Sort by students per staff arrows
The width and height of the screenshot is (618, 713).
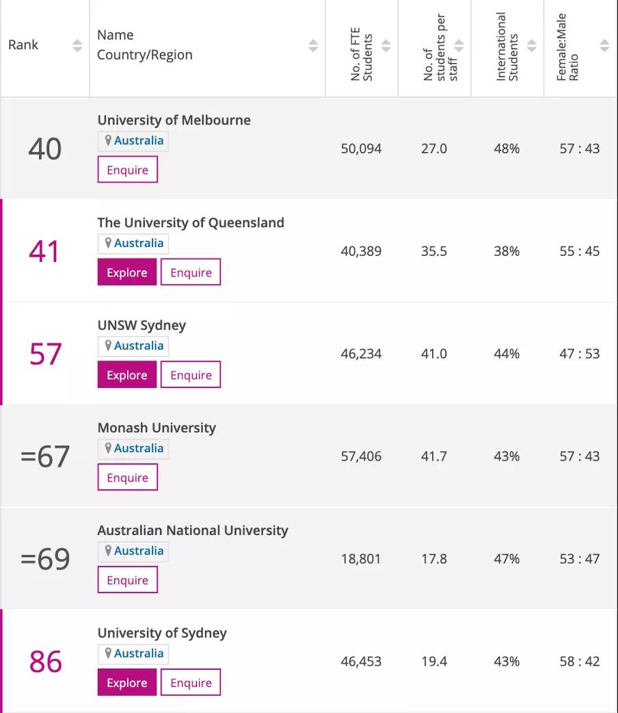(459, 45)
